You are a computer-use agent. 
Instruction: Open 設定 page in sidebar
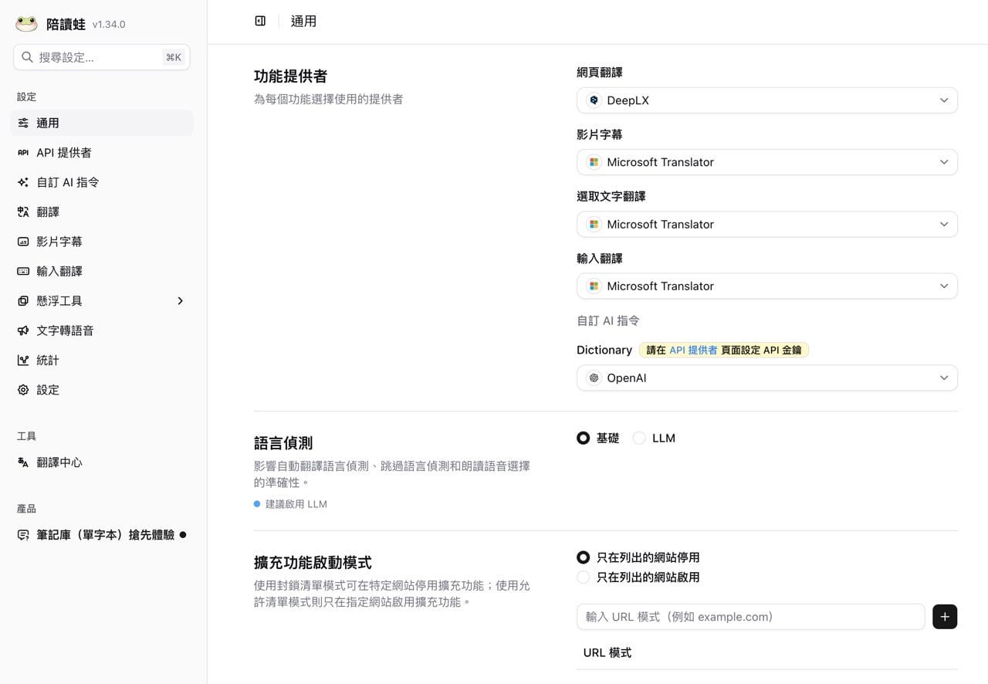(x=102, y=390)
